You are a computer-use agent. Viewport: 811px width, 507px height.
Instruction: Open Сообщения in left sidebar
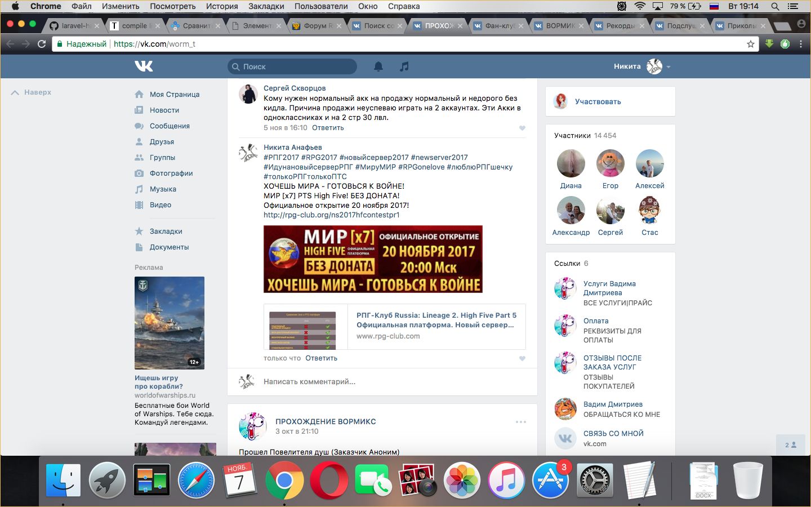pos(170,126)
